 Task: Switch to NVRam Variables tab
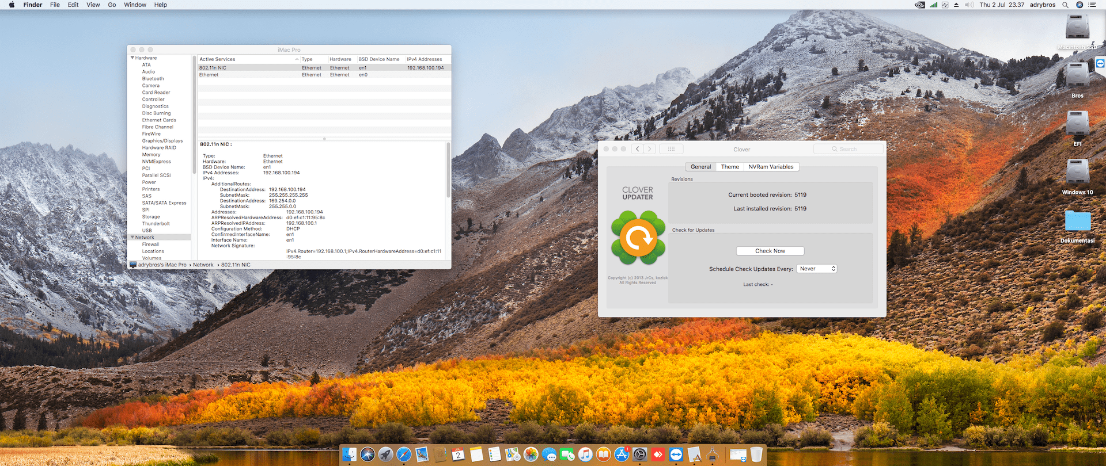771,167
